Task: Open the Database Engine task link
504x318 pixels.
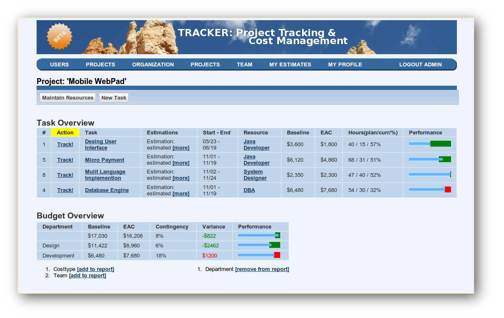Action: (107, 190)
